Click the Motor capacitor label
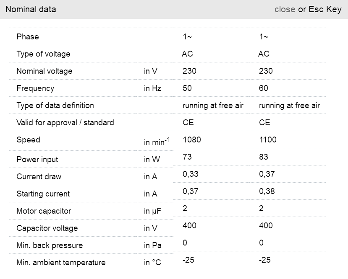Image resolution: width=348 pixels, height=279 pixels. tap(44, 211)
